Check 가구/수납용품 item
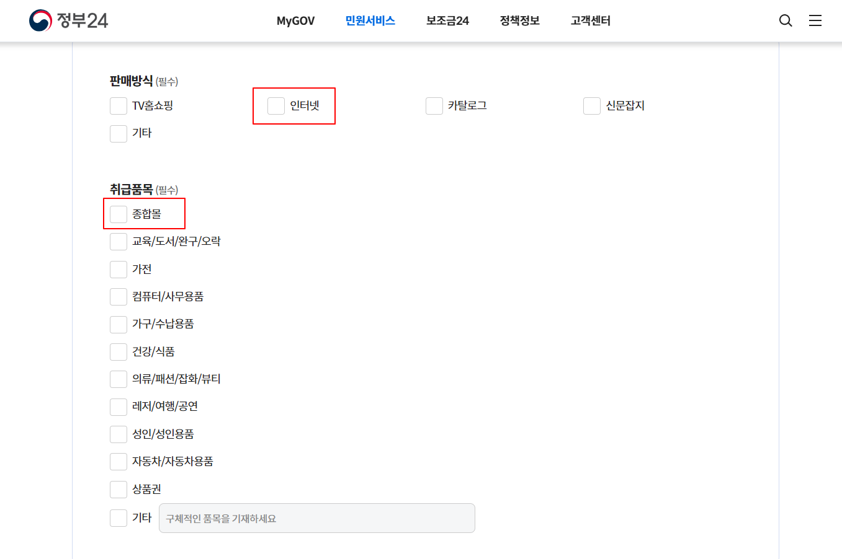The width and height of the screenshot is (842, 559). pos(119,324)
